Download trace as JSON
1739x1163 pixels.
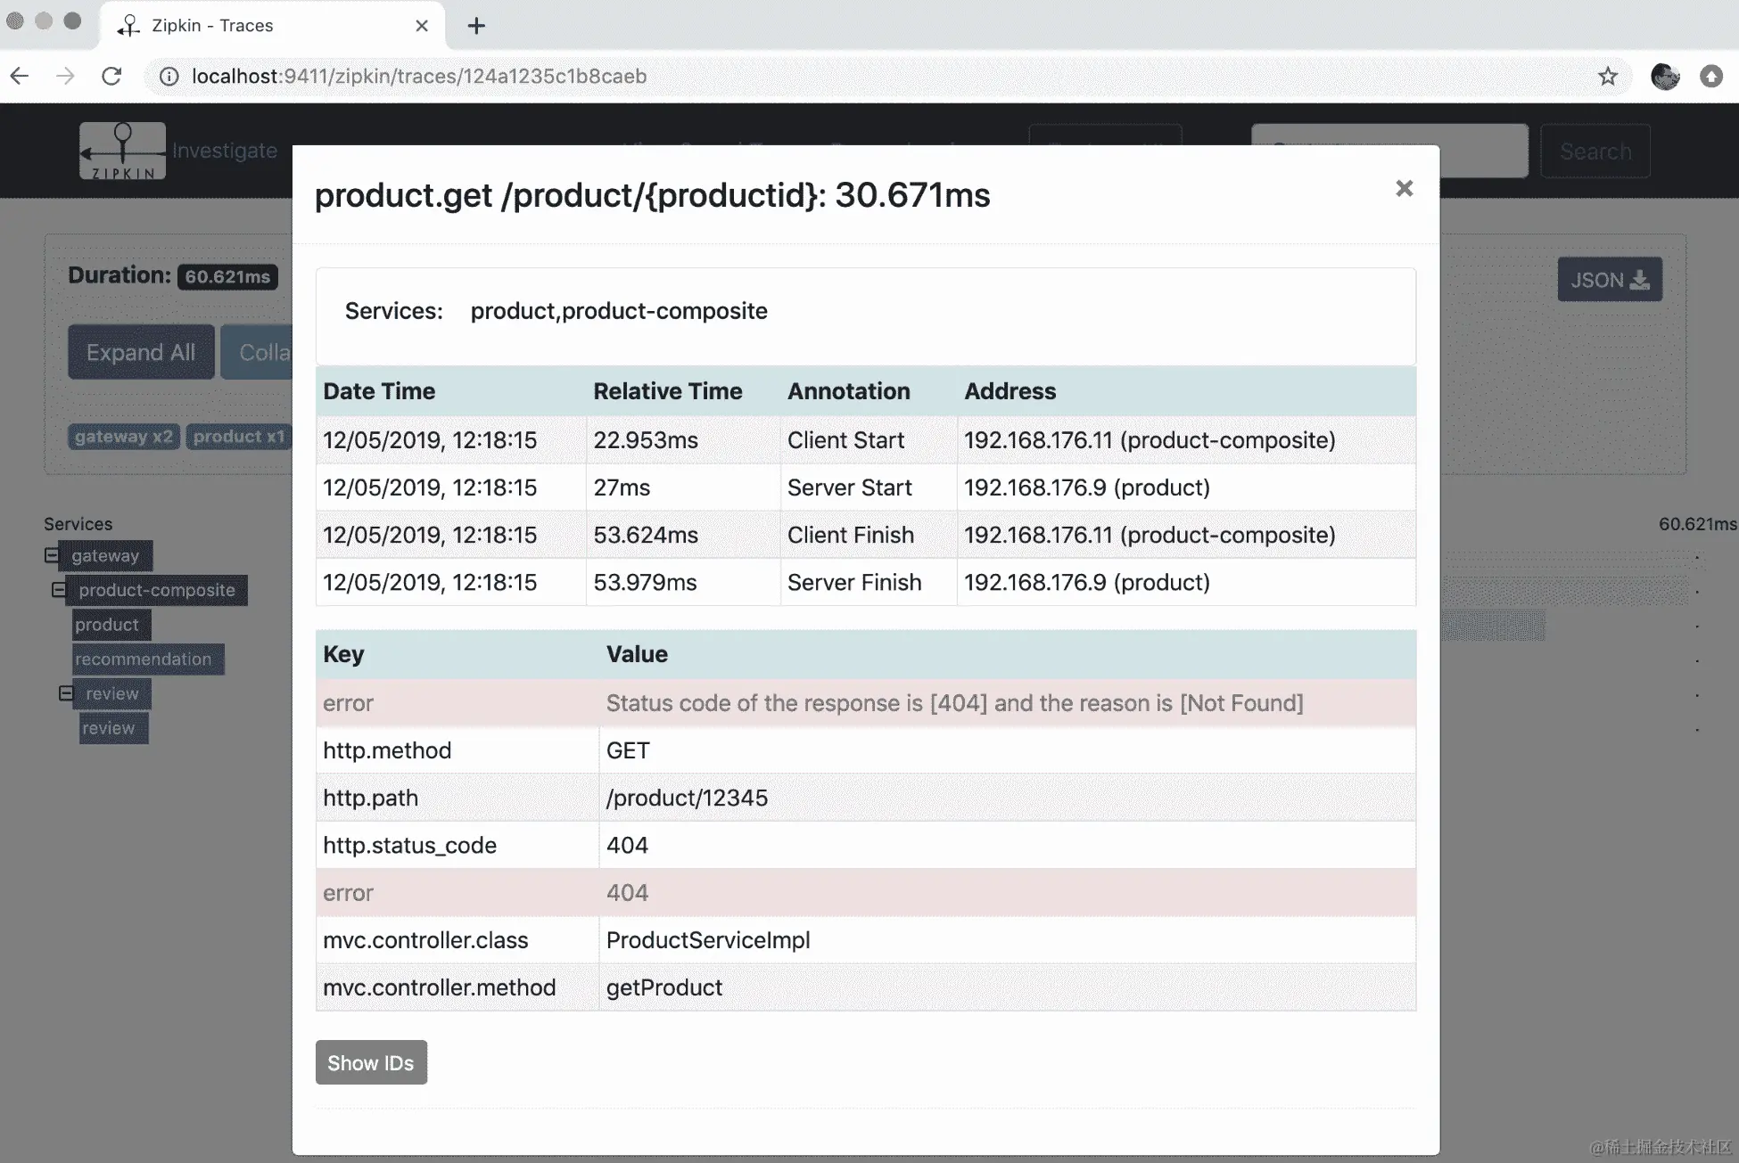click(1609, 280)
